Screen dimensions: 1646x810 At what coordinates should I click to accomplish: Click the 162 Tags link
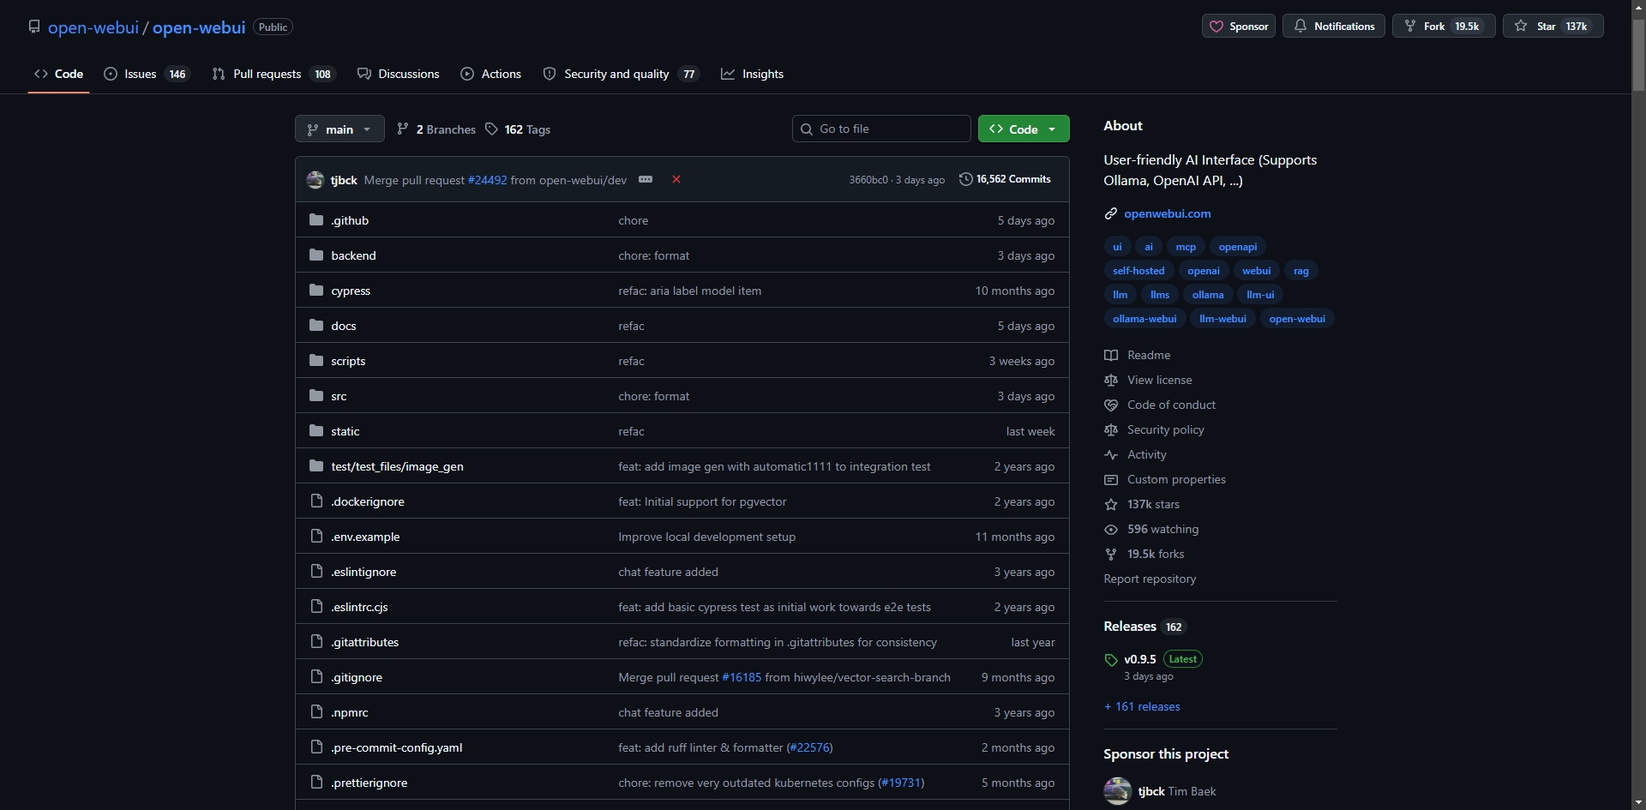click(518, 129)
